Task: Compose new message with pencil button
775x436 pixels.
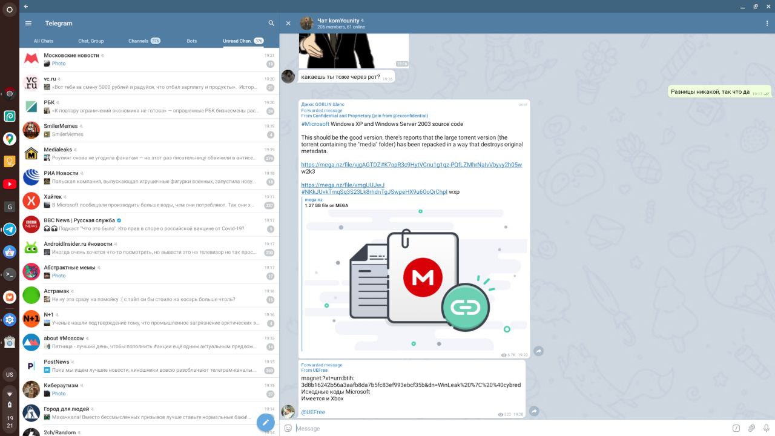Action: coord(265,422)
